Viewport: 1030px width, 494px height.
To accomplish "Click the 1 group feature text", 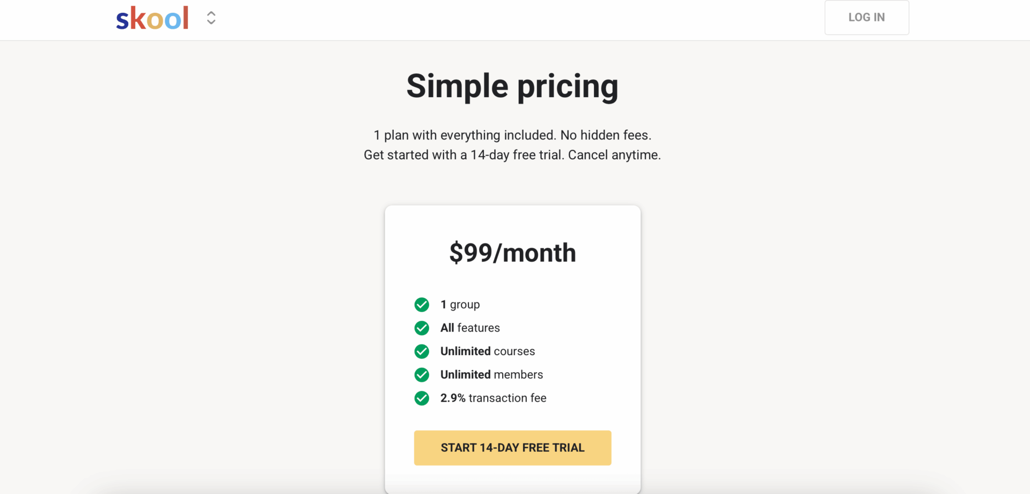I will [460, 305].
